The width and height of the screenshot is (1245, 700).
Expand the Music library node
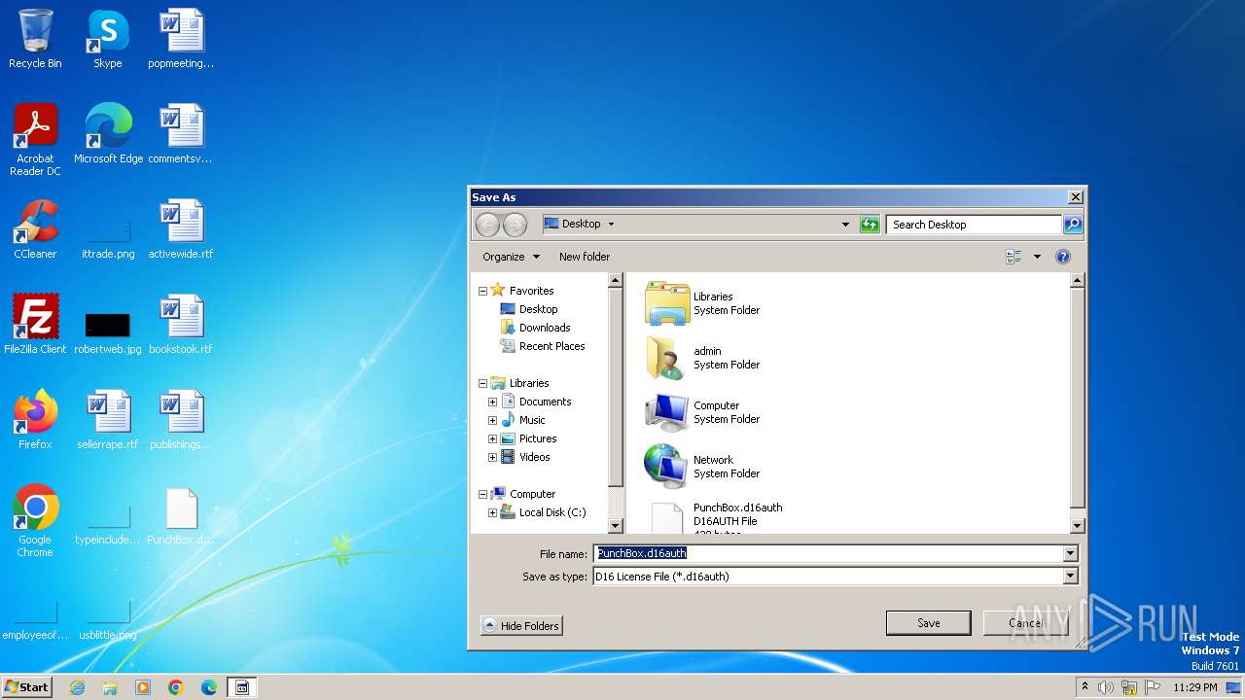click(492, 420)
